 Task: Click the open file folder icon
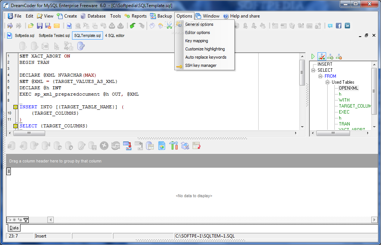tap(31, 25)
